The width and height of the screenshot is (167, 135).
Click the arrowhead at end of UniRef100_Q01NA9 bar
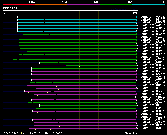click(135, 83)
